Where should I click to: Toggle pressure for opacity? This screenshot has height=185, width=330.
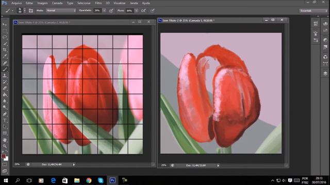pyautogui.click(x=111, y=10)
